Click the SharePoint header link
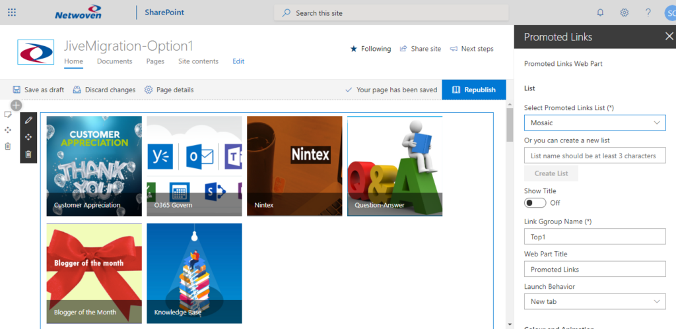676x329 pixels. 164,13
